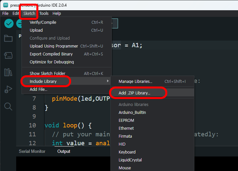
Task: Include the Mouse library
Action: (152, 168)
